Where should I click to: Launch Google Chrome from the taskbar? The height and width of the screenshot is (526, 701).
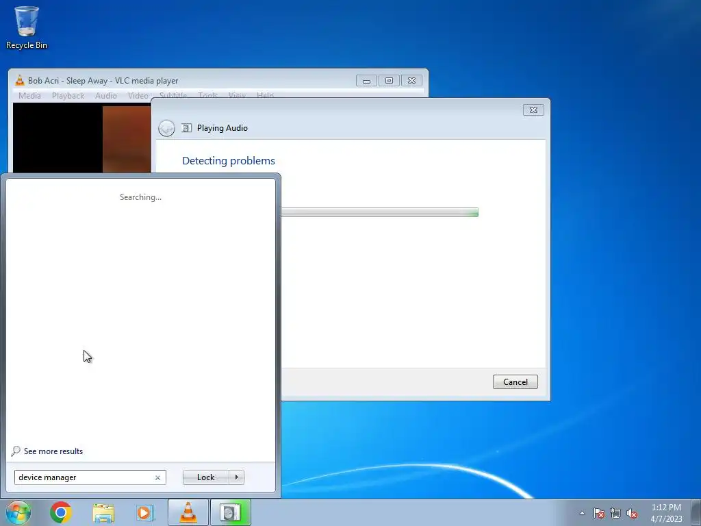point(61,512)
